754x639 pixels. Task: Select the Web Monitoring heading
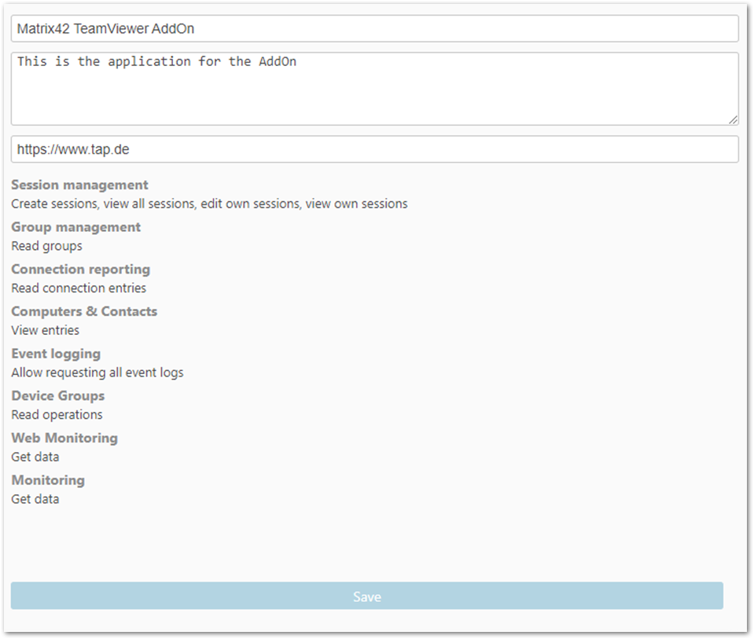pos(65,438)
